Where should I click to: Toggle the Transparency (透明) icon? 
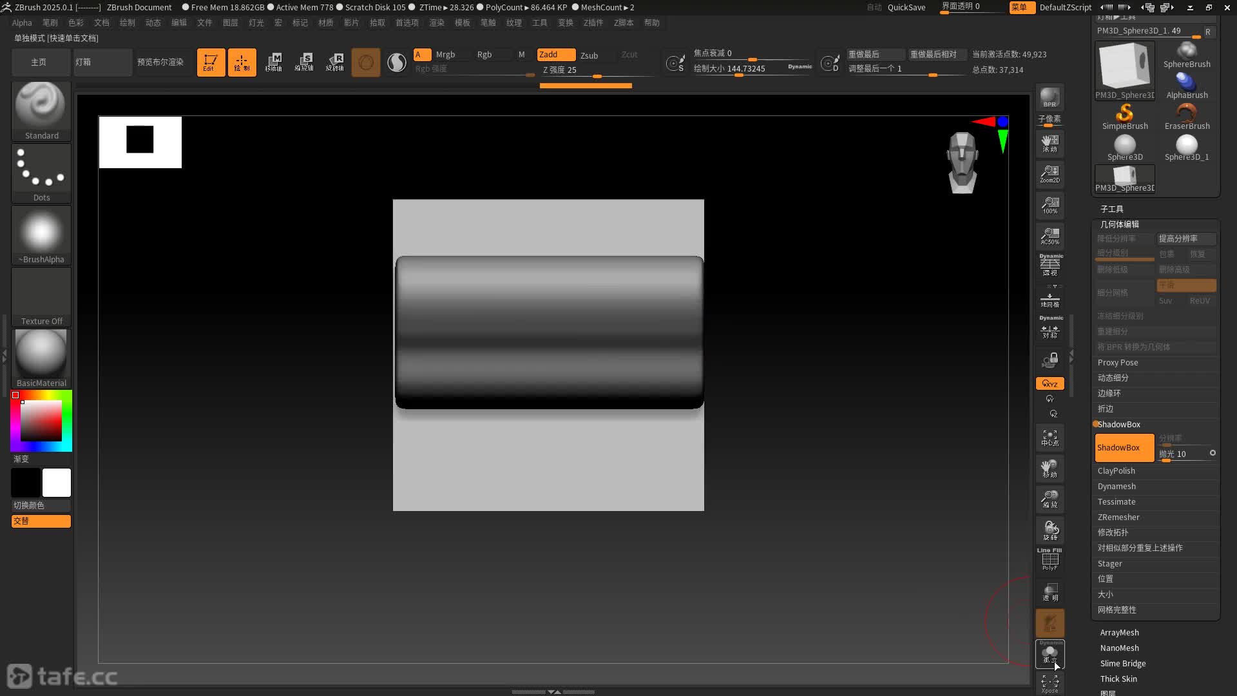[1050, 592]
